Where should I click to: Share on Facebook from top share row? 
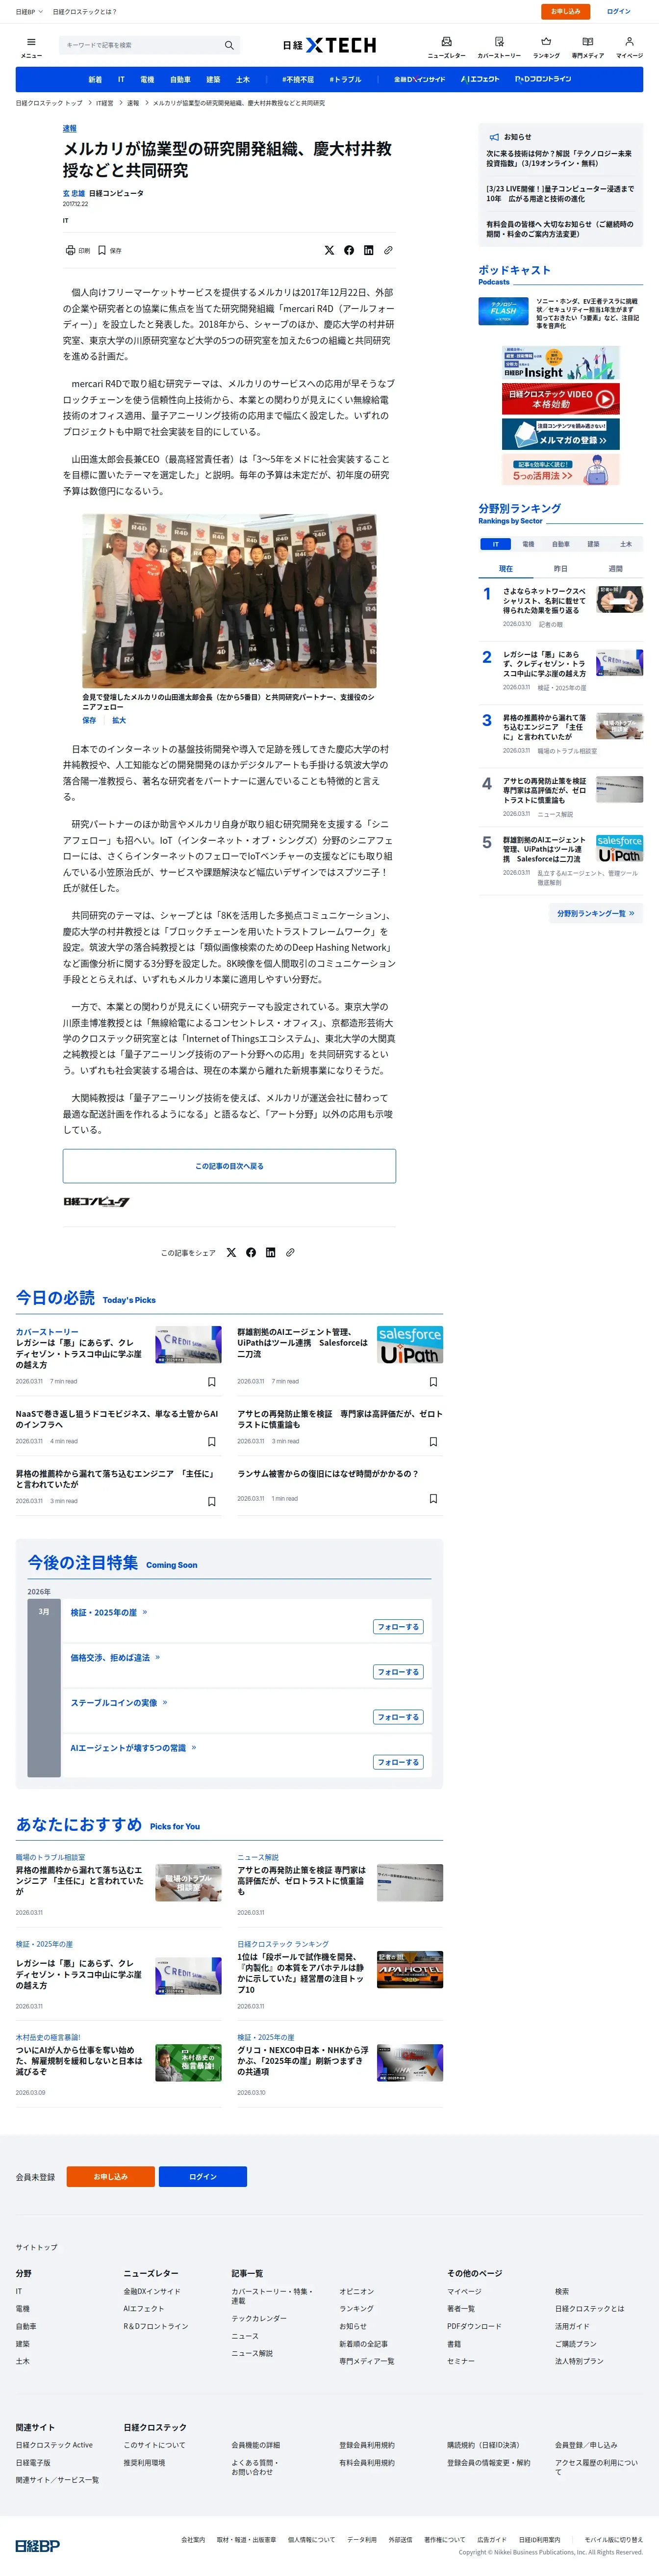(349, 250)
